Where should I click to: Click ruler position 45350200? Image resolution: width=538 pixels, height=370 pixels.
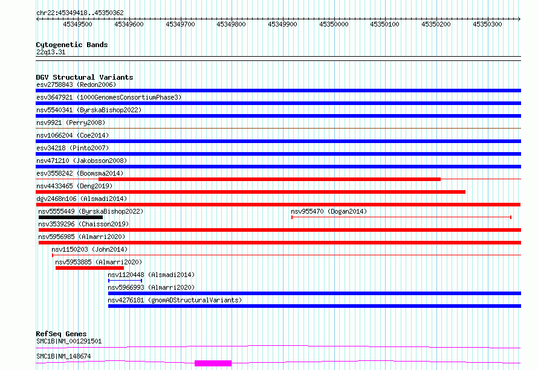pyautogui.click(x=436, y=24)
